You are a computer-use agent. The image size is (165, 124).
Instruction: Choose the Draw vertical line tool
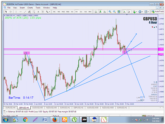pyautogui.click(x=16, y=12)
